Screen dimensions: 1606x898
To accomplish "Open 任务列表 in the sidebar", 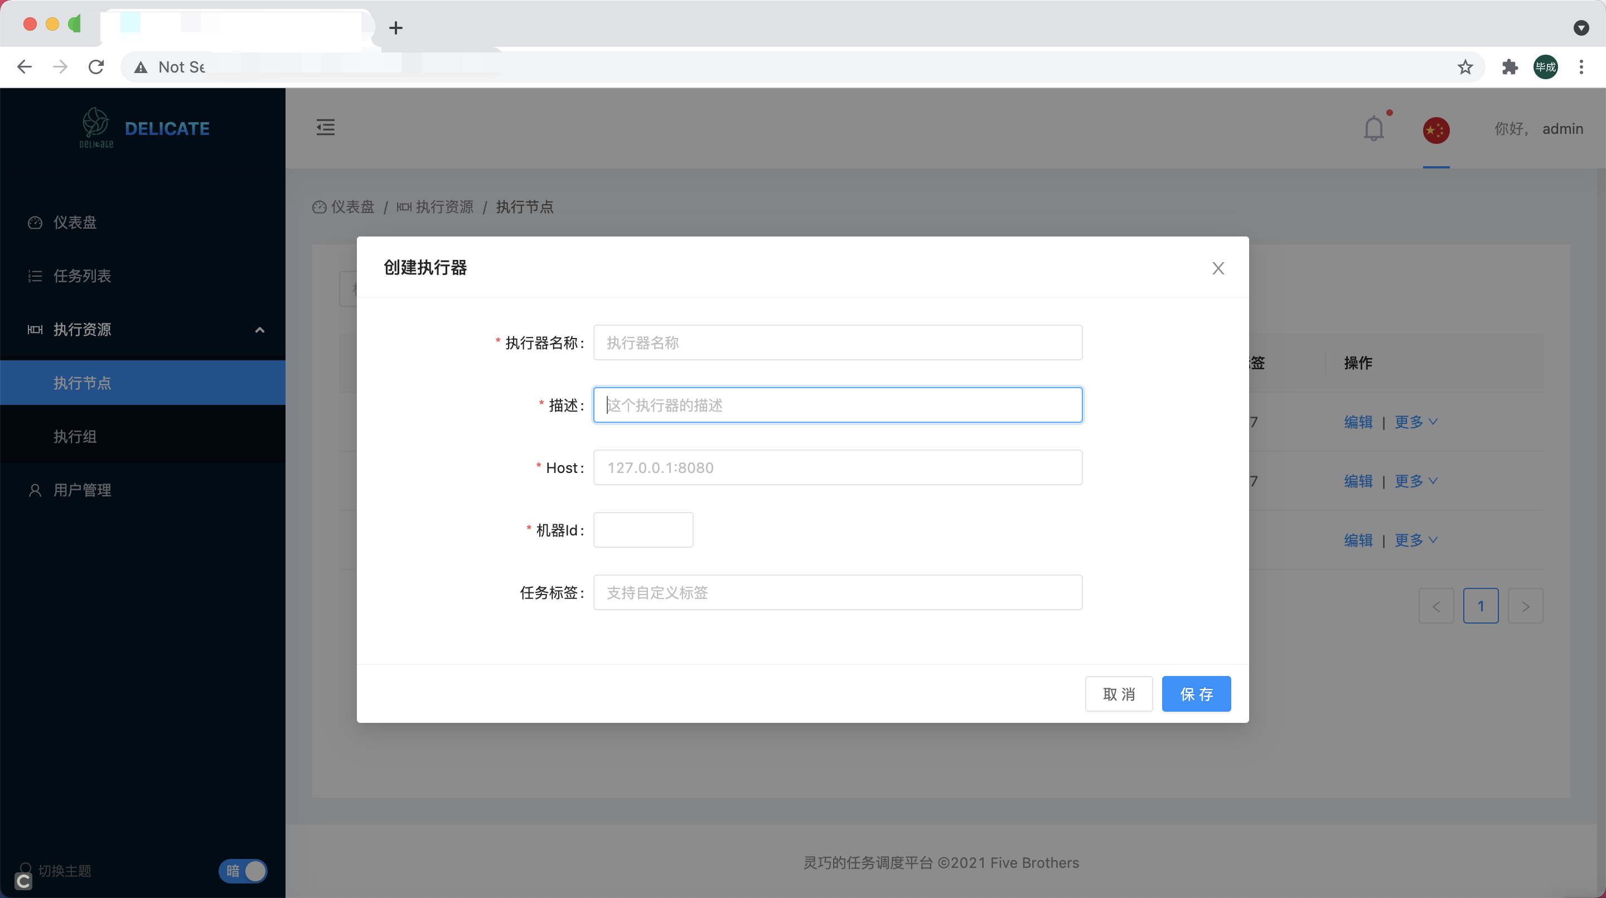I will [81, 276].
